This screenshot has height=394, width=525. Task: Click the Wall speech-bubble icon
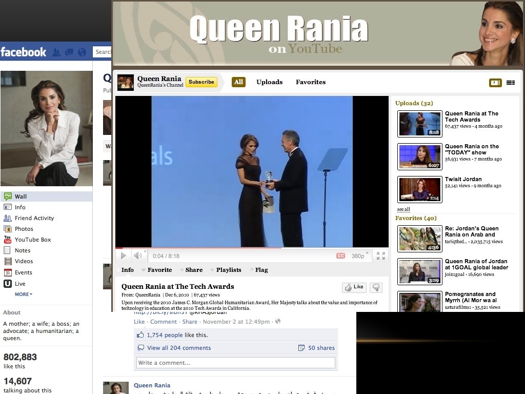click(x=8, y=196)
